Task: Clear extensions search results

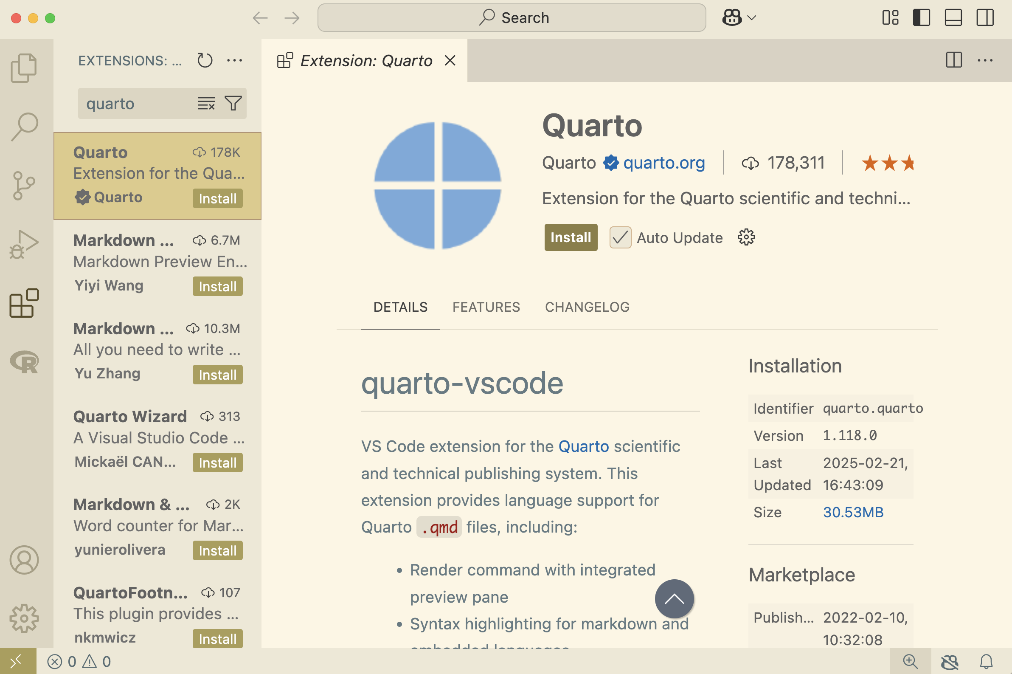Action: click(x=206, y=104)
